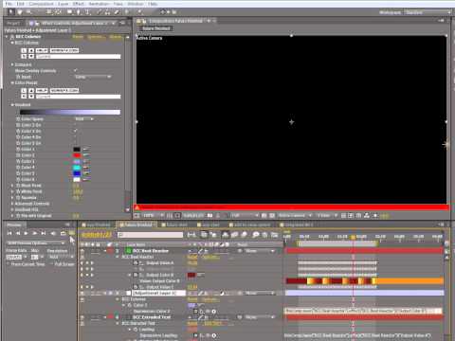This screenshot has height=341, width=455.
Task: Toggle BCC Colorize effect fx switch
Action: click(12, 37)
